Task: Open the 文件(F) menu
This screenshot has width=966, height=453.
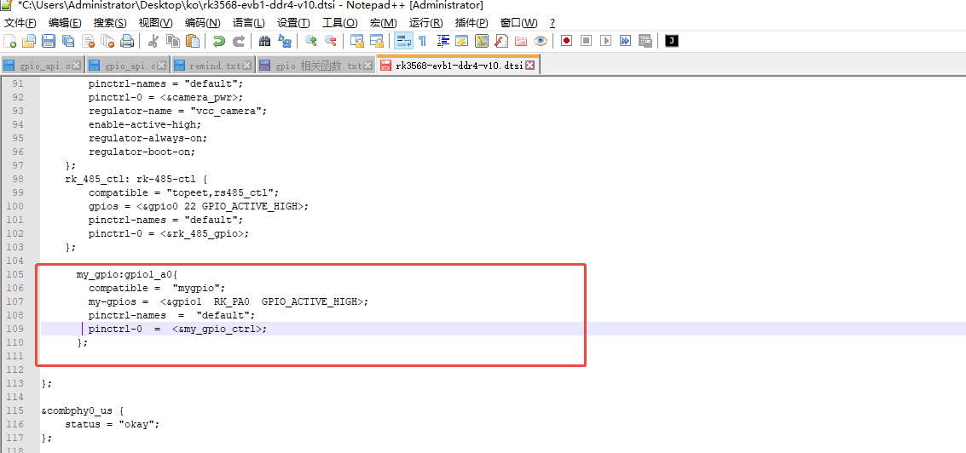Action: click(x=20, y=23)
